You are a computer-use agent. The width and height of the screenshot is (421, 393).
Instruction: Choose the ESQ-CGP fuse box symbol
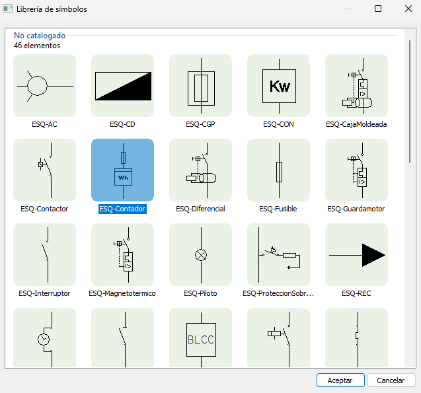click(x=200, y=86)
